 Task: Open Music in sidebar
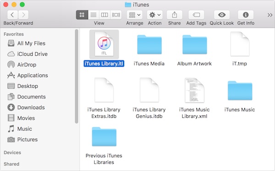tap(20, 128)
